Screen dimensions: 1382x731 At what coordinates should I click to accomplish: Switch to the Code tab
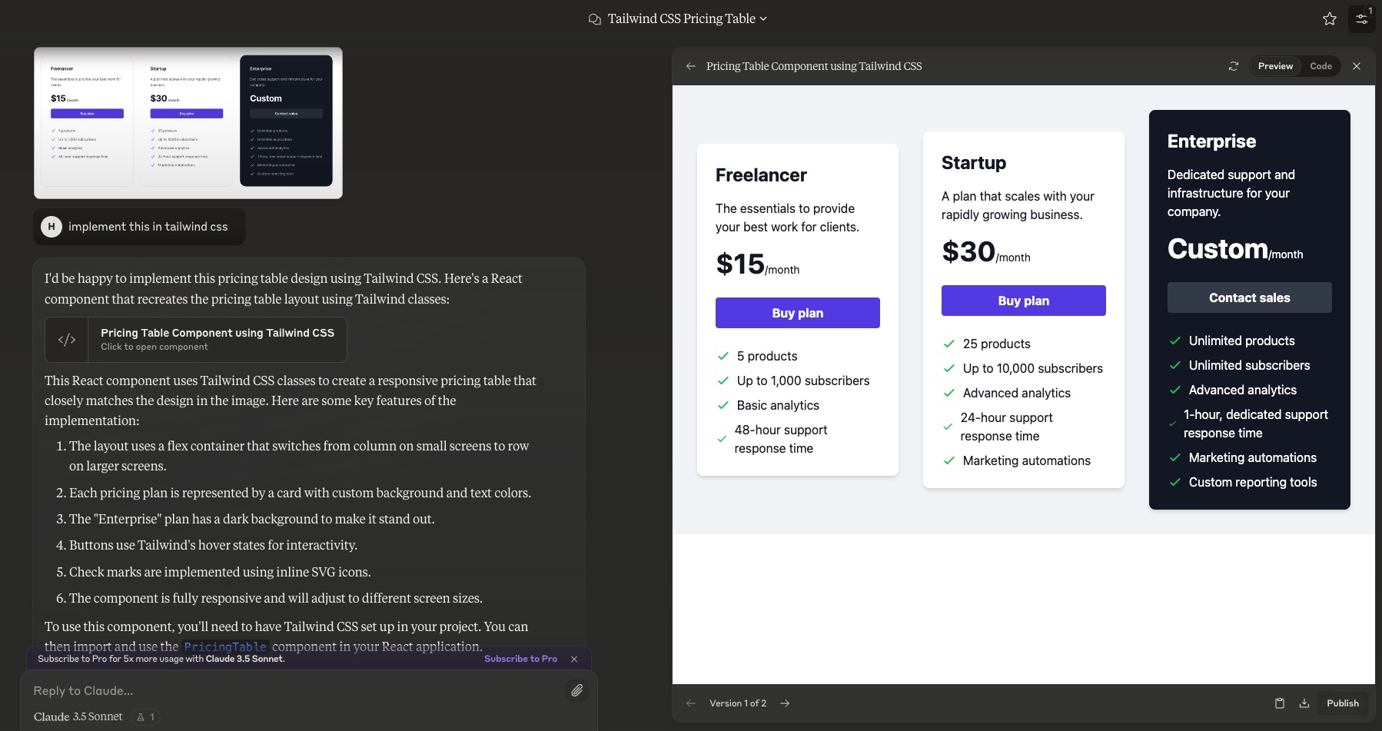(1321, 66)
